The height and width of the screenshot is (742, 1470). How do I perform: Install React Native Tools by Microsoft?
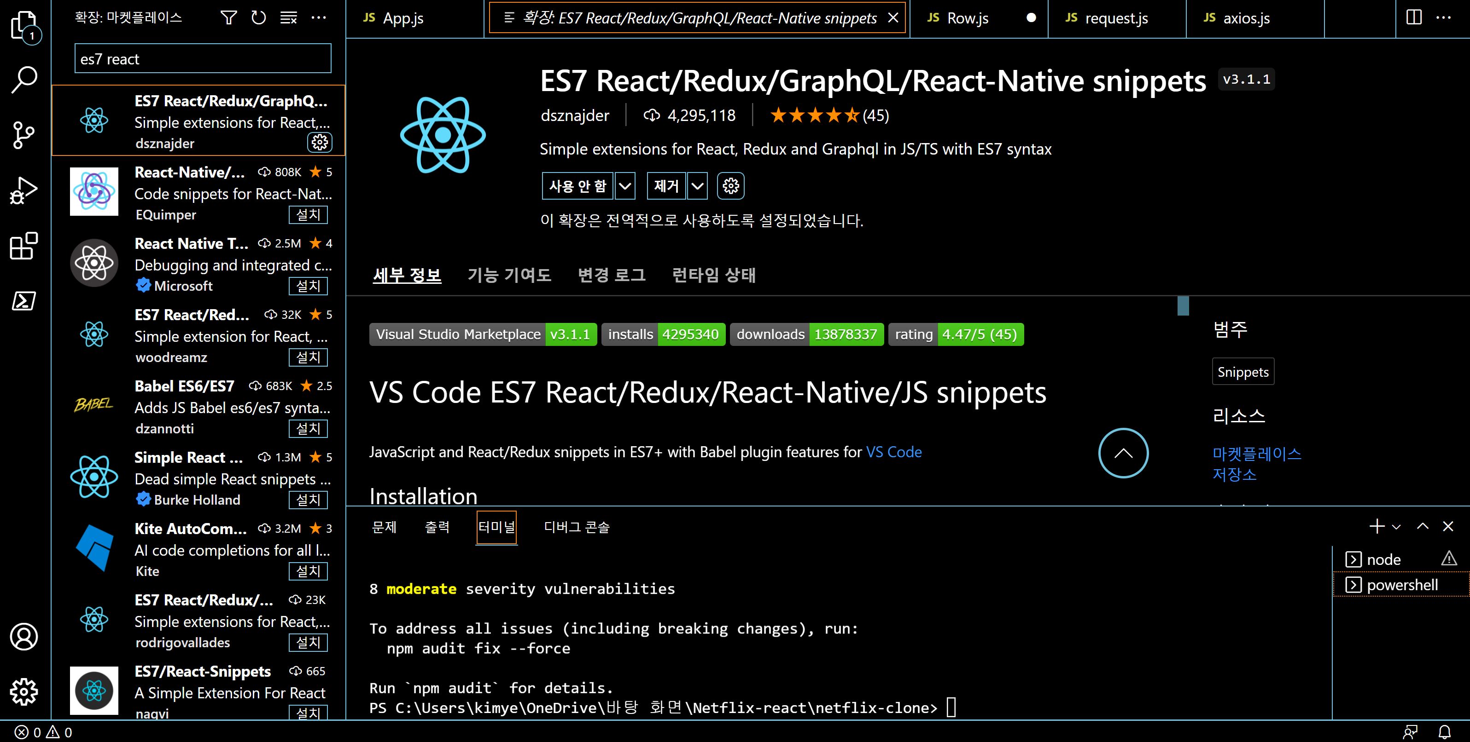pyautogui.click(x=308, y=286)
